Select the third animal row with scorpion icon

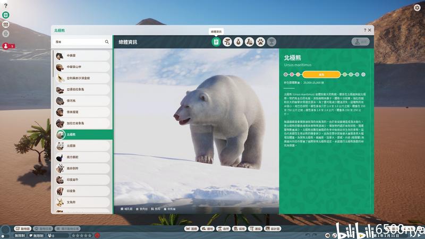(82, 78)
